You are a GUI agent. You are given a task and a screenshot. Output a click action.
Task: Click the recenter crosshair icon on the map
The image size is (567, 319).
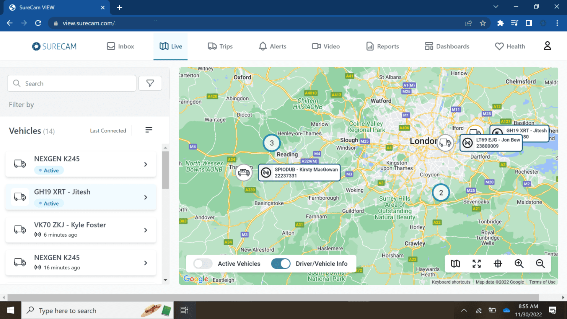click(x=498, y=263)
